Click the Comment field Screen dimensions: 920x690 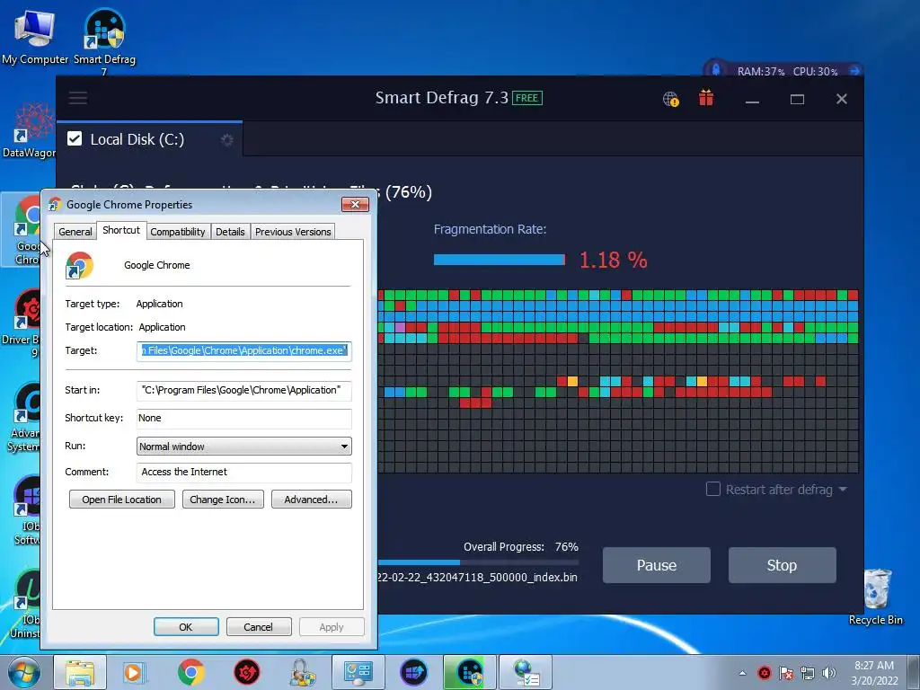(x=243, y=473)
